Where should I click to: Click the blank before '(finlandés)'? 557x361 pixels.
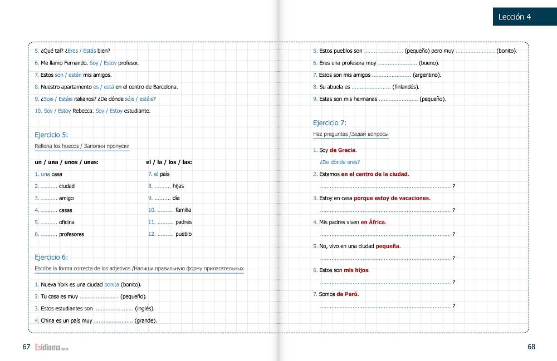(371, 87)
